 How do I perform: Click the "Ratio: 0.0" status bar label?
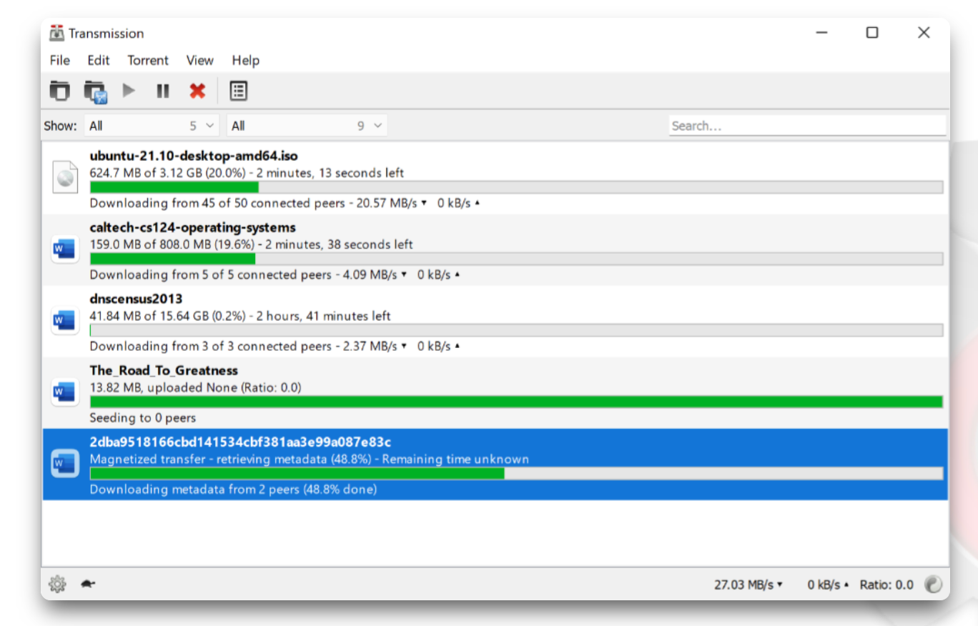pyautogui.click(x=886, y=585)
